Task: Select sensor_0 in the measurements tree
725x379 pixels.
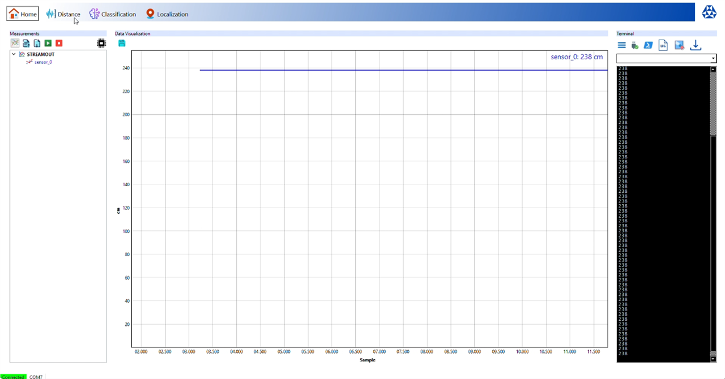Action: point(43,62)
